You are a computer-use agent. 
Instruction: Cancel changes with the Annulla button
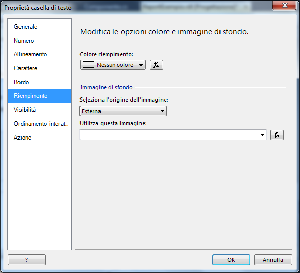(x=273, y=260)
